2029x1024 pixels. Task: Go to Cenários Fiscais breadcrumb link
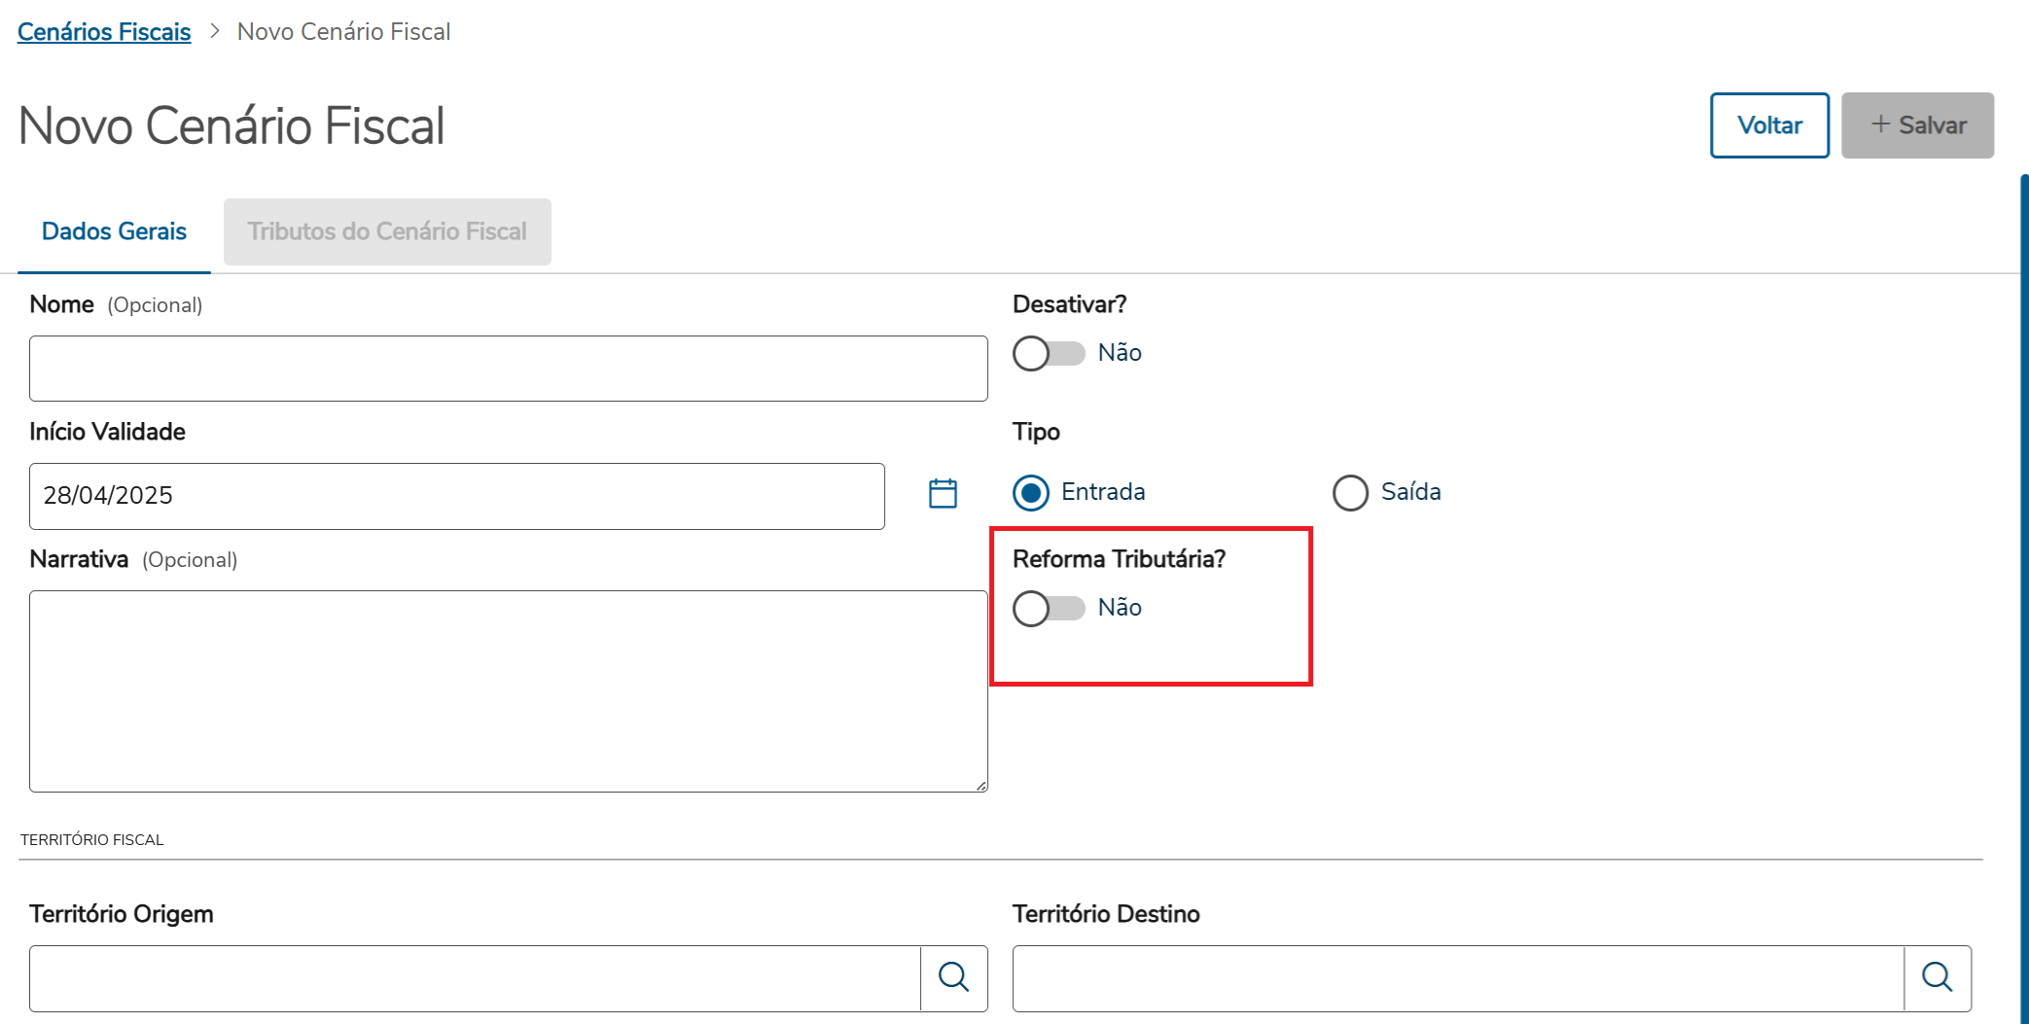[x=104, y=32]
